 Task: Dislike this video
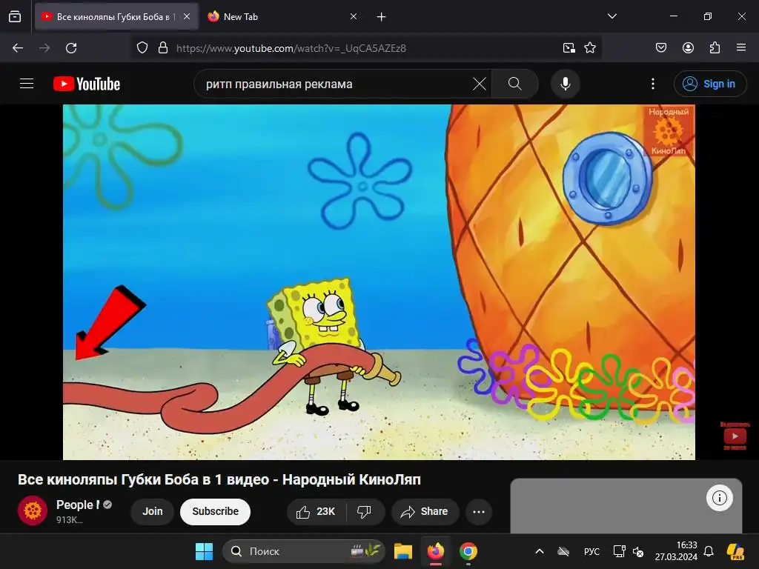pyautogui.click(x=365, y=511)
